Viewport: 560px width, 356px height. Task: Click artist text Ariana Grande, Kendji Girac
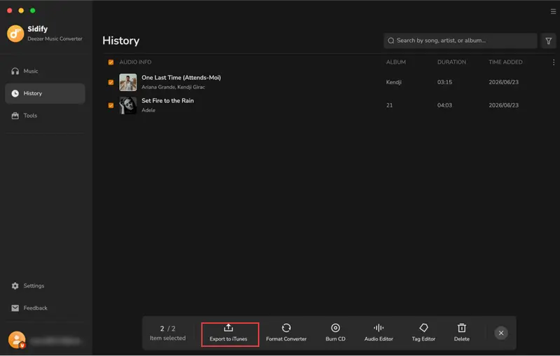pyautogui.click(x=173, y=87)
